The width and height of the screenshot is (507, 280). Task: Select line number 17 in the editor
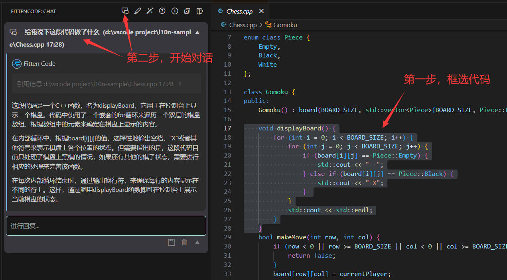[227, 128]
